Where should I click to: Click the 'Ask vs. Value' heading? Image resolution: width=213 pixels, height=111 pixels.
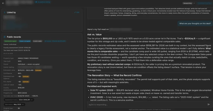click(x=94, y=34)
